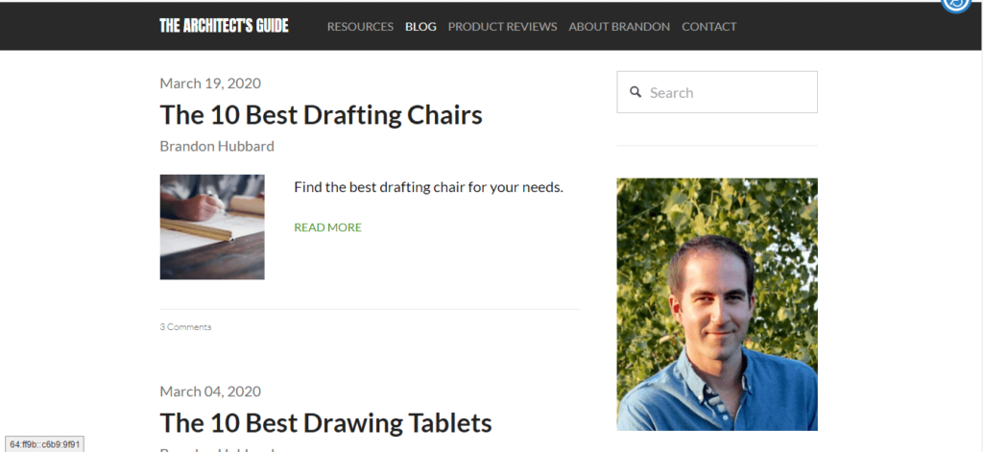Click the March 04, 2020 post date
The height and width of the screenshot is (452, 983).
[x=210, y=392]
